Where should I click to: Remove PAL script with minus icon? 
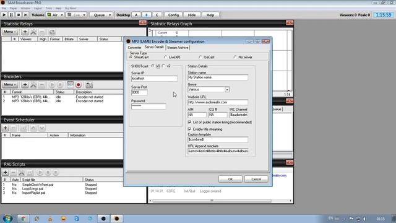14,172
